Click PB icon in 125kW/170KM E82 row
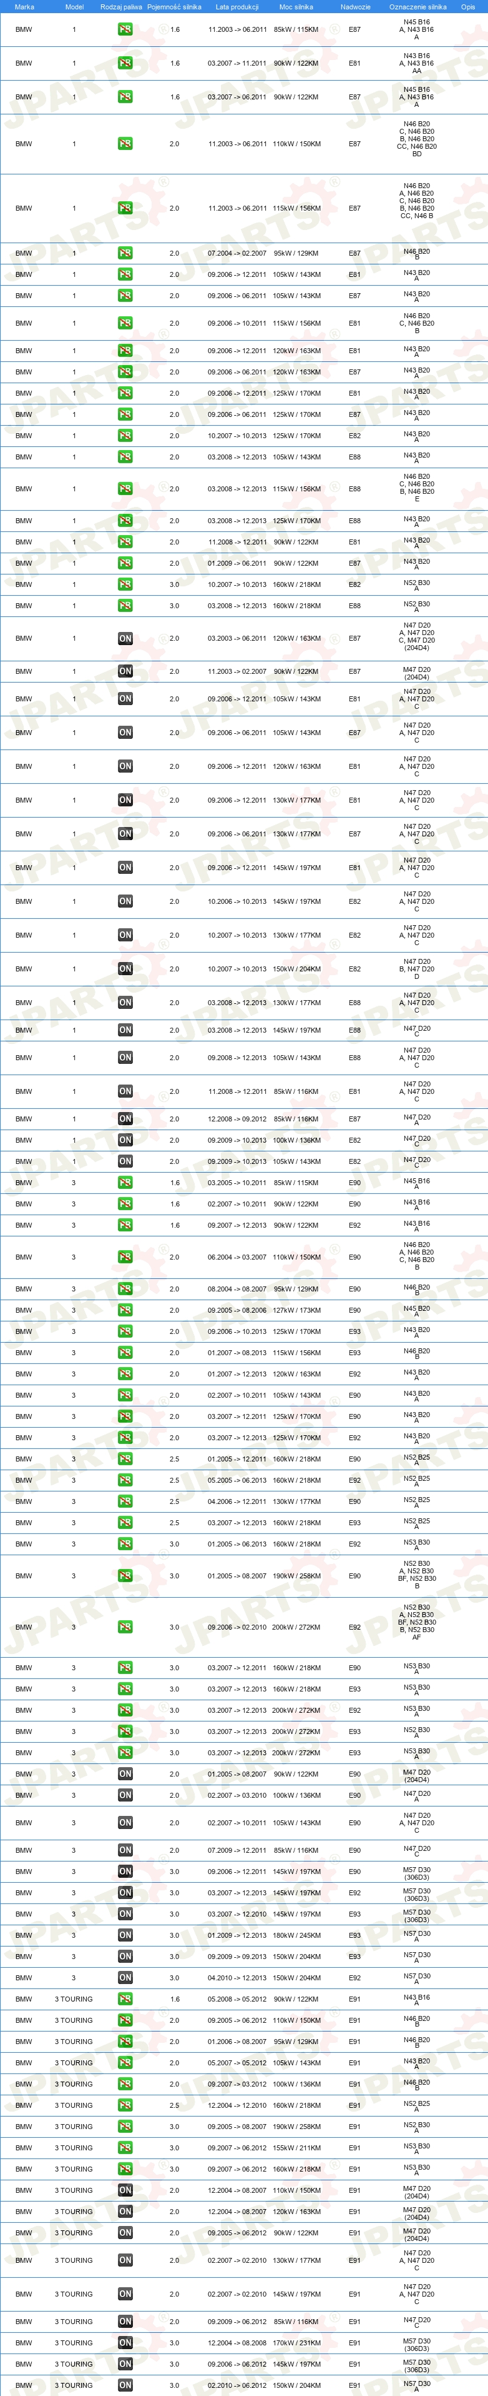The image size is (488, 2396). (x=125, y=435)
